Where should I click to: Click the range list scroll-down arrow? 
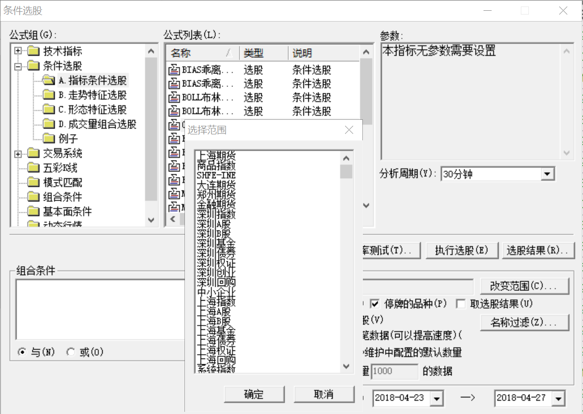coord(346,366)
